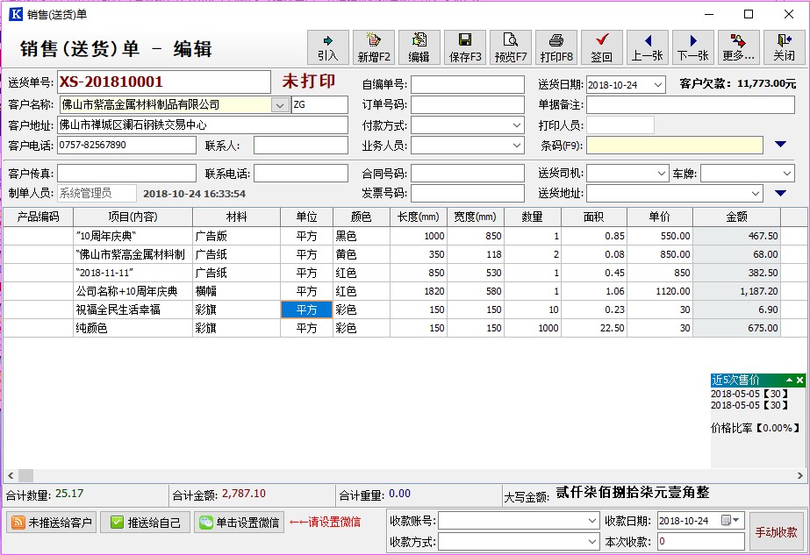Select the 纯颜色 item cell
Viewport: 810px width, 555px height.
pyautogui.click(x=133, y=328)
